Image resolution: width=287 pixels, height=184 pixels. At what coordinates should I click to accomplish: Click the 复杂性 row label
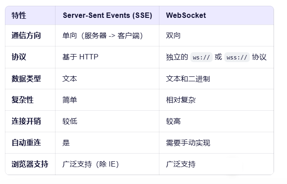22,100
